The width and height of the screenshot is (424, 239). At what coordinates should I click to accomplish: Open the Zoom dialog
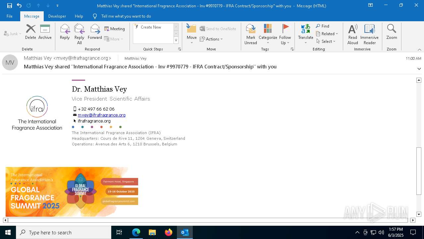point(392,32)
